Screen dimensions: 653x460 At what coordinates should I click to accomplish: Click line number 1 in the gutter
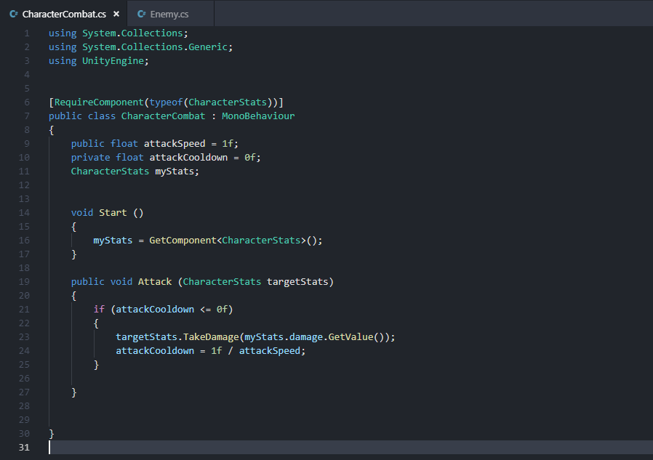click(x=27, y=33)
